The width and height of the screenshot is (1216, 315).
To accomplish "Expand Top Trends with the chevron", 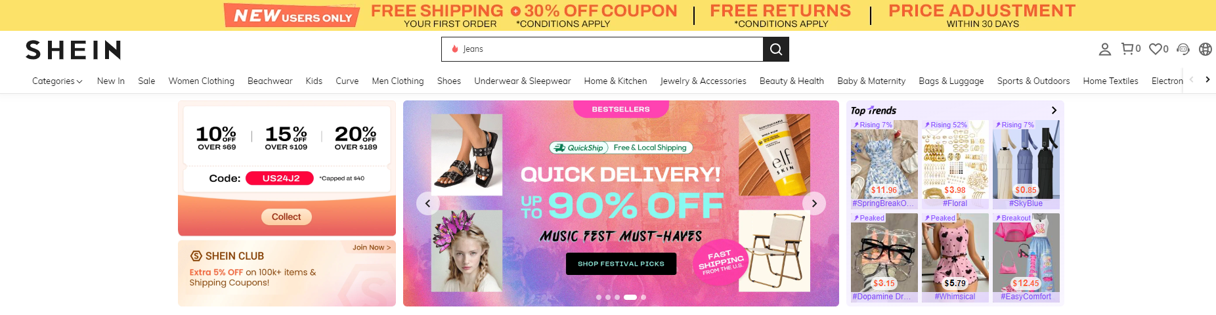I will pos(1054,110).
